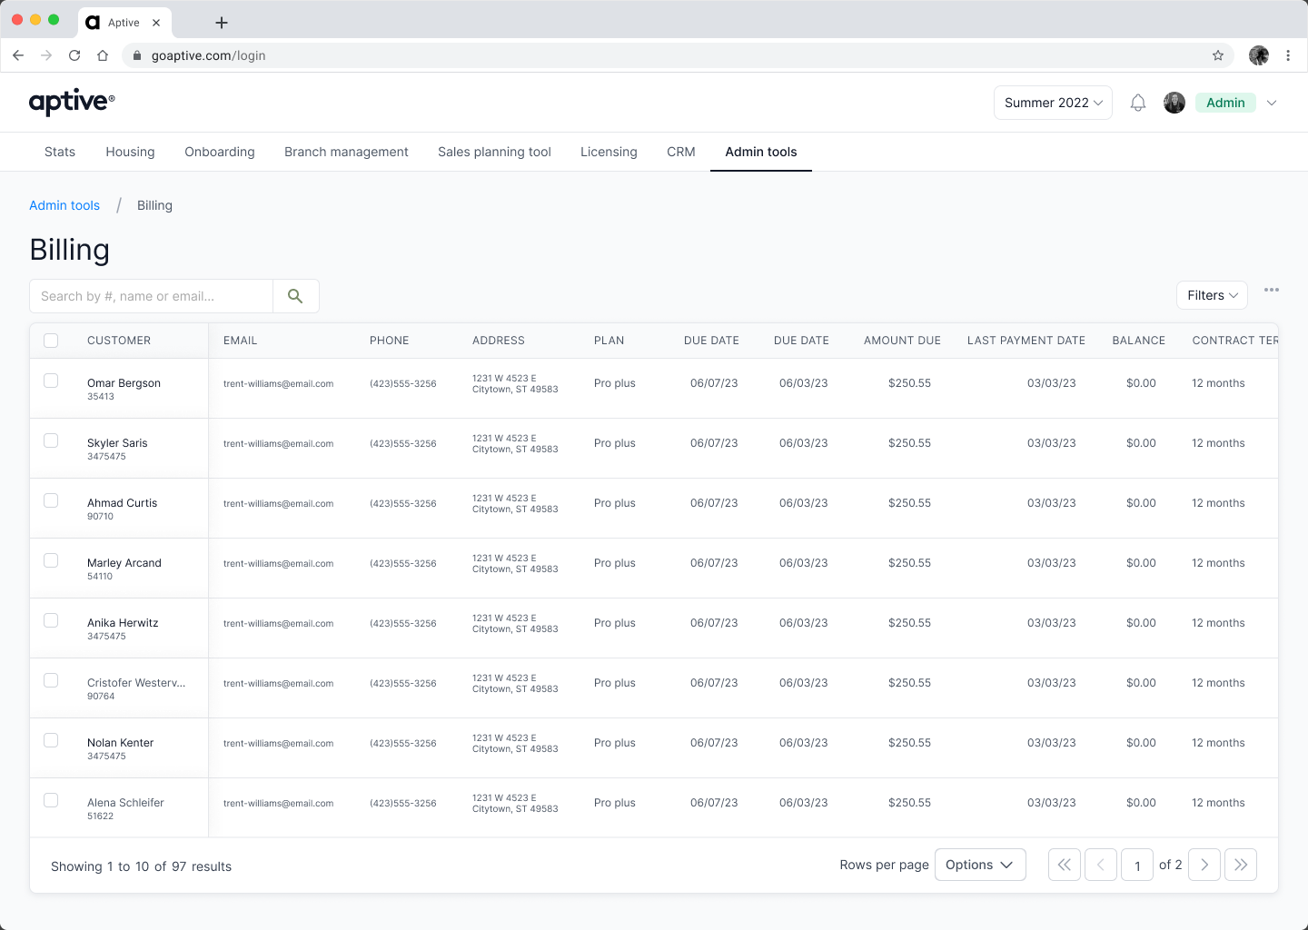Open the CRM tab

click(681, 152)
